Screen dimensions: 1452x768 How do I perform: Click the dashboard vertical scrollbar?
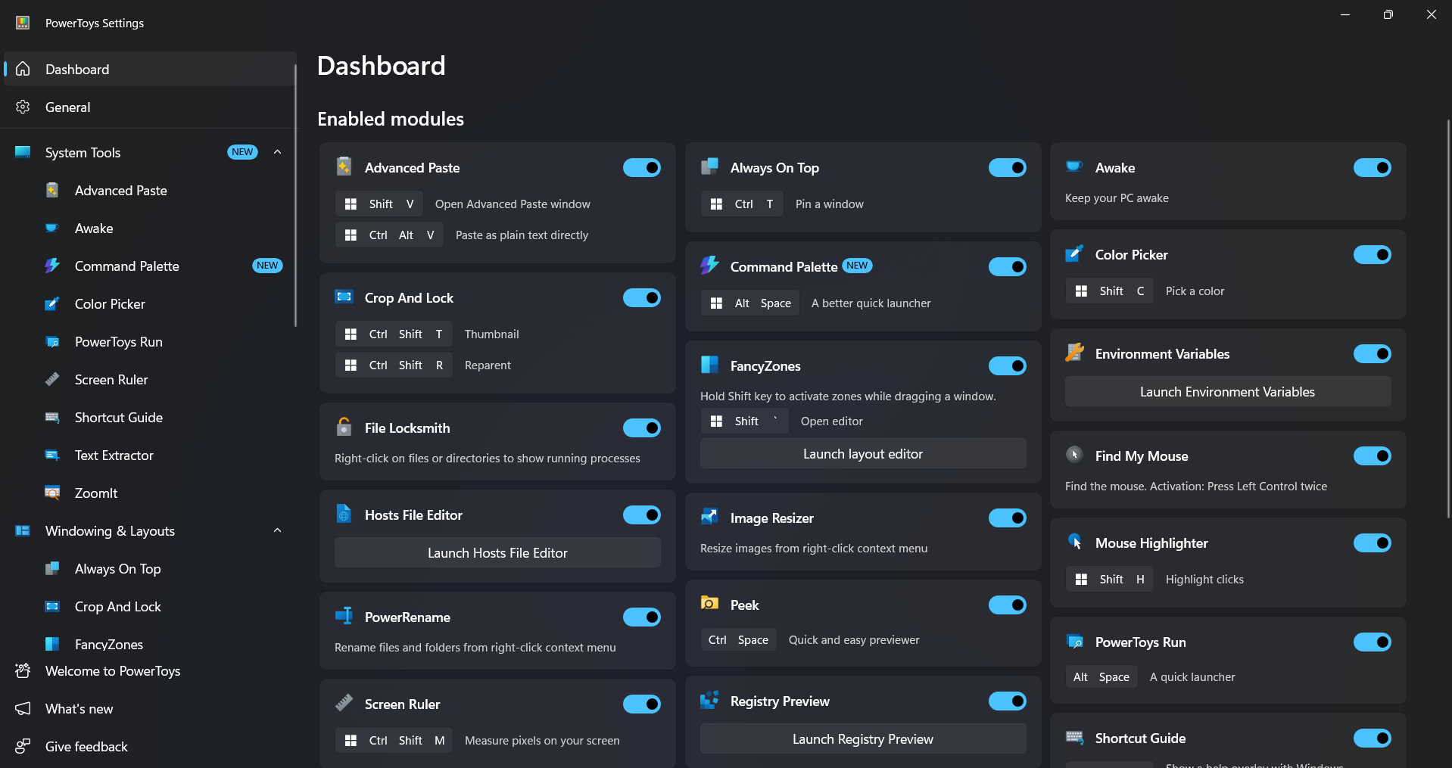[x=1448, y=318]
